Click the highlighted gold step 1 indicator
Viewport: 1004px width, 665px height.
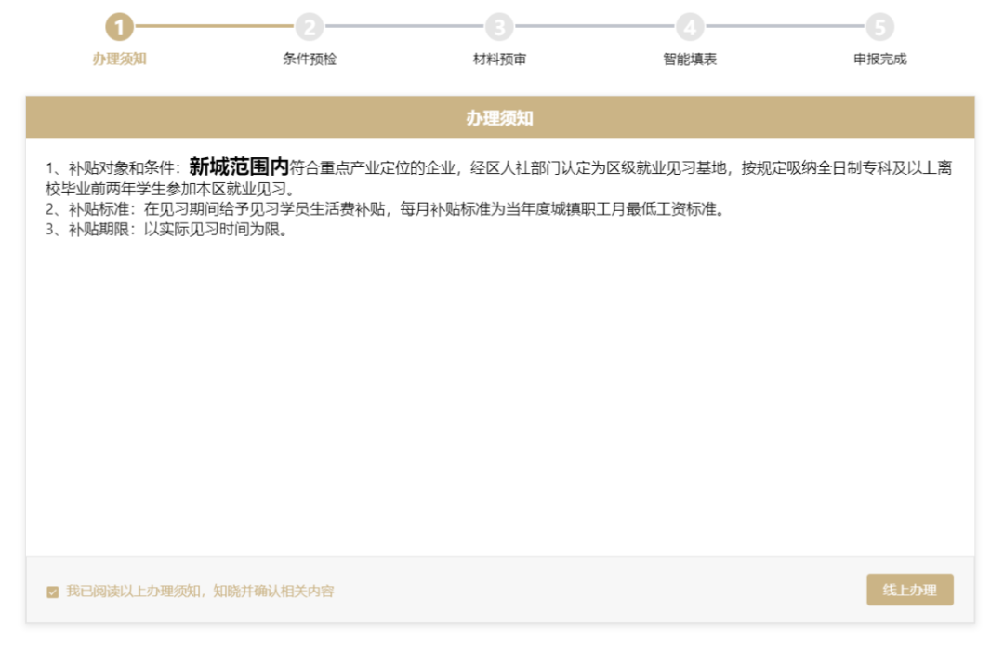(118, 27)
